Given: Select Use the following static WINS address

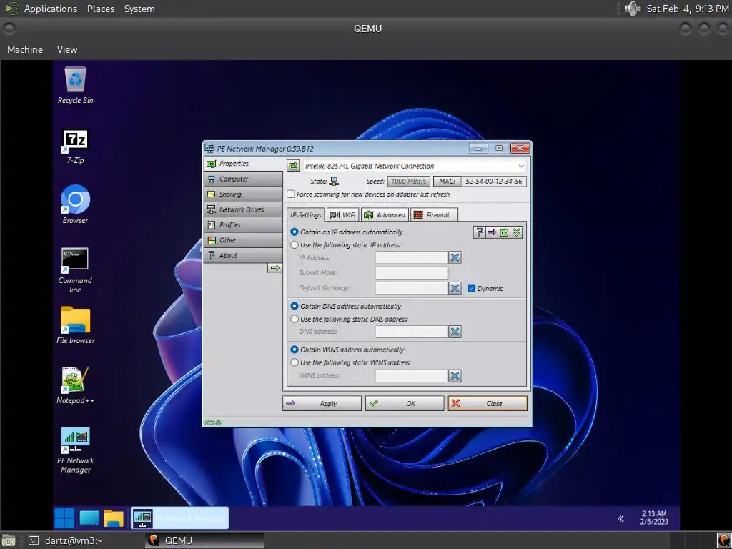Looking at the screenshot, I should click(x=295, y=362).
